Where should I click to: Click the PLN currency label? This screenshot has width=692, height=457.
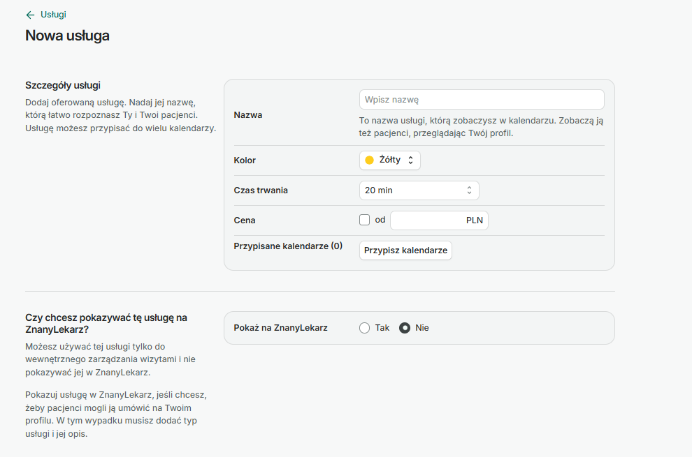pos(475,219)
